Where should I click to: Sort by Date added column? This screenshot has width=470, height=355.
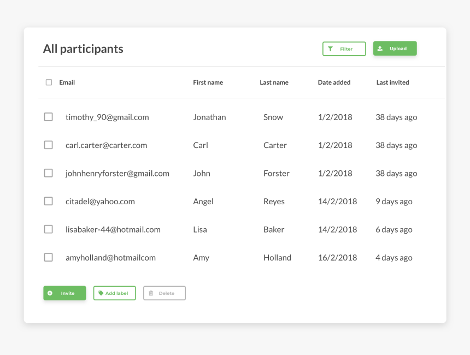[x=334, y=82]
